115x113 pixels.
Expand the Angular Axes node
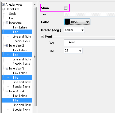click(x=3, y=5)
